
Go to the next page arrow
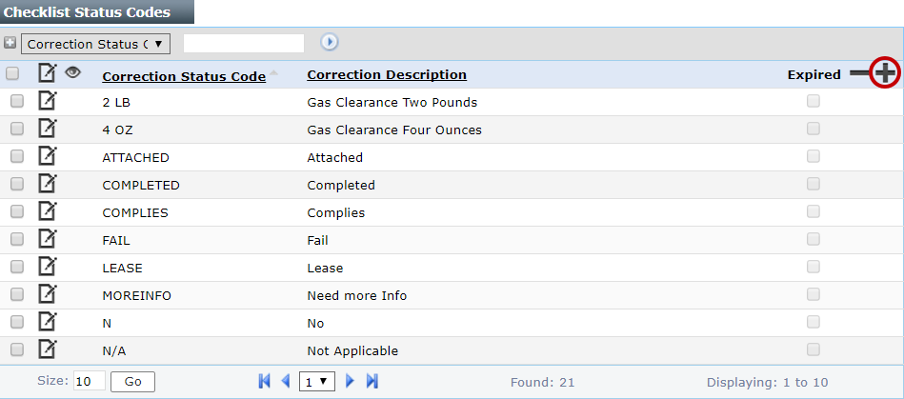tap(350, 381)
